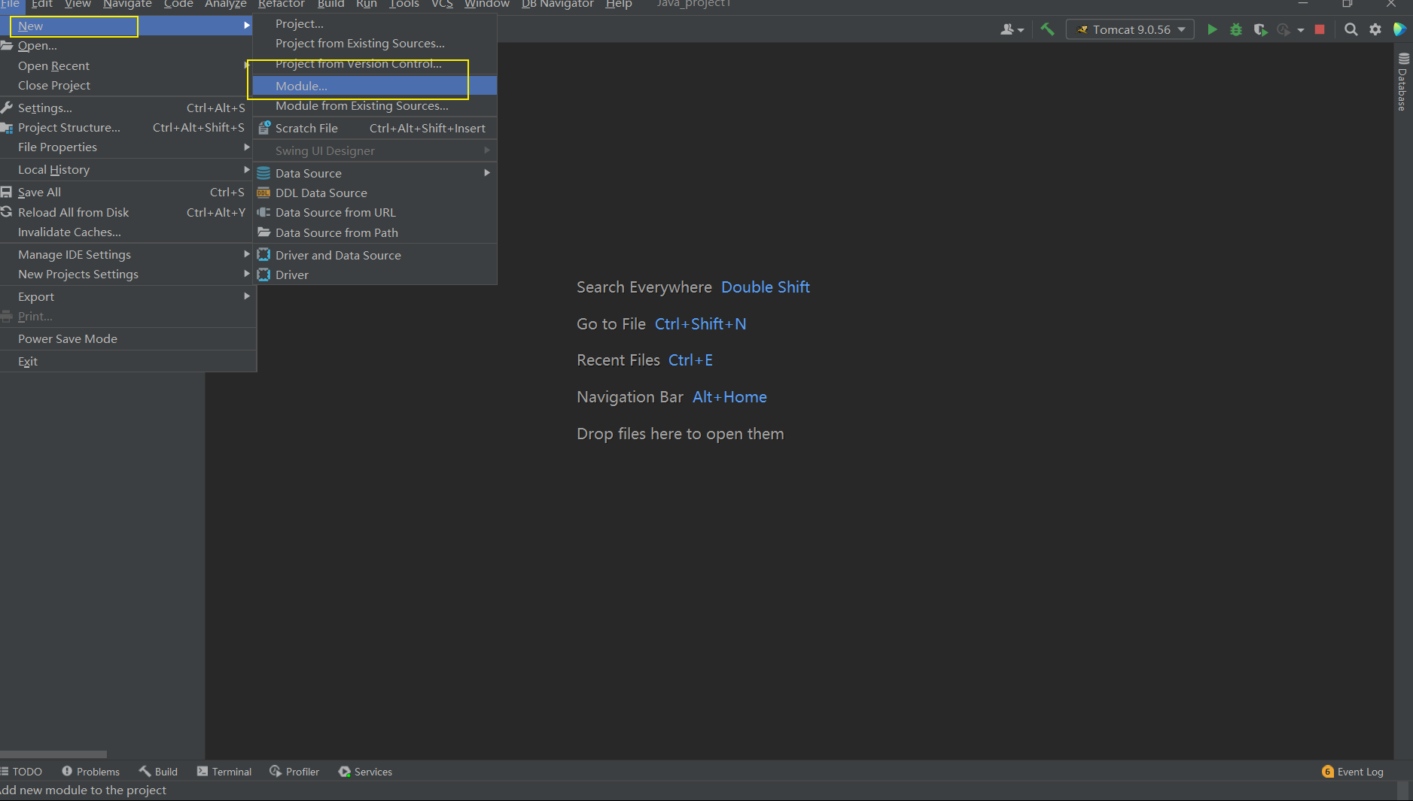Open the Analyze menu
The height and width of the screenshot is (801, 1413).
pyautogui.click(x=226, y=5)
